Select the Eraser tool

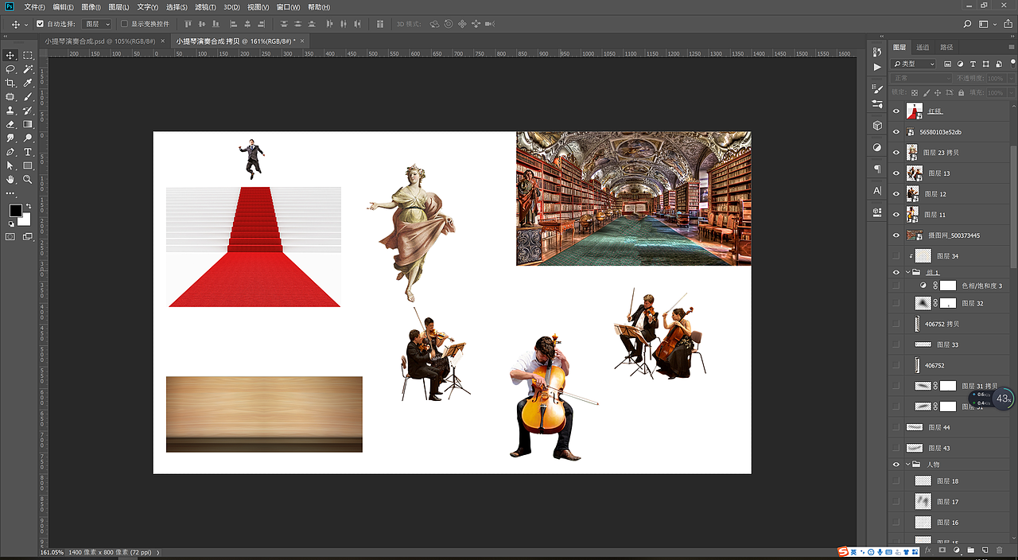10,124
